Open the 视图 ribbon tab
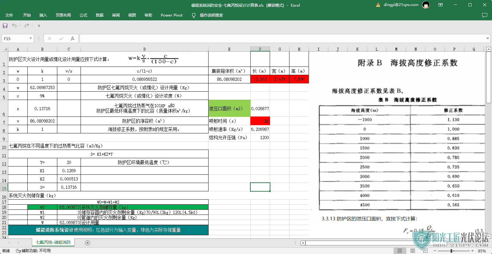The width and height of the screenshot is (492, 254). click(x=132, y=15)
